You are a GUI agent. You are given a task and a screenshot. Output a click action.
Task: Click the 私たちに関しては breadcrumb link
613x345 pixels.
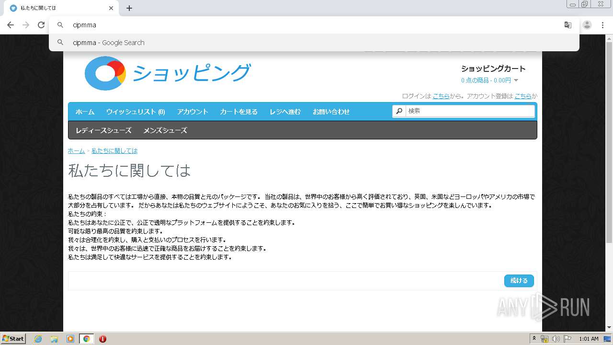point(114,150)
